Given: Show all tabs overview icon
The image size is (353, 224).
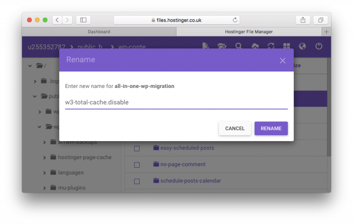Looking at the screenshot, I should tap(320, 20).
